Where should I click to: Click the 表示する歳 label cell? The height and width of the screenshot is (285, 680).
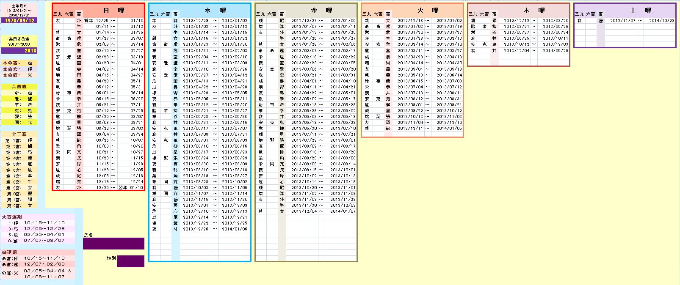tap(19, 39)
